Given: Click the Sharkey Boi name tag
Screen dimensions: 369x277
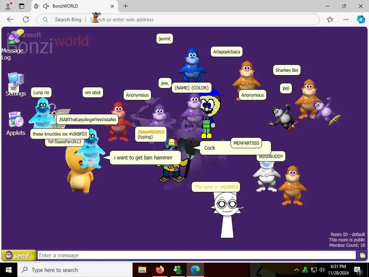Looking at the screenshot, I should [286, 70].
